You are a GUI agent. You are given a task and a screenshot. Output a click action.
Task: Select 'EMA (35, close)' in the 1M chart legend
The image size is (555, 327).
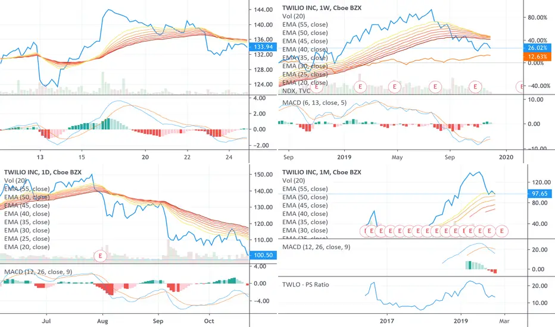pos(305,222)
